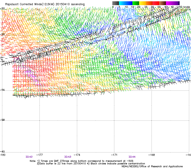Click the -168 longitude axis label
This screenshot has height=168, width=191.
[x=152, y=155]
